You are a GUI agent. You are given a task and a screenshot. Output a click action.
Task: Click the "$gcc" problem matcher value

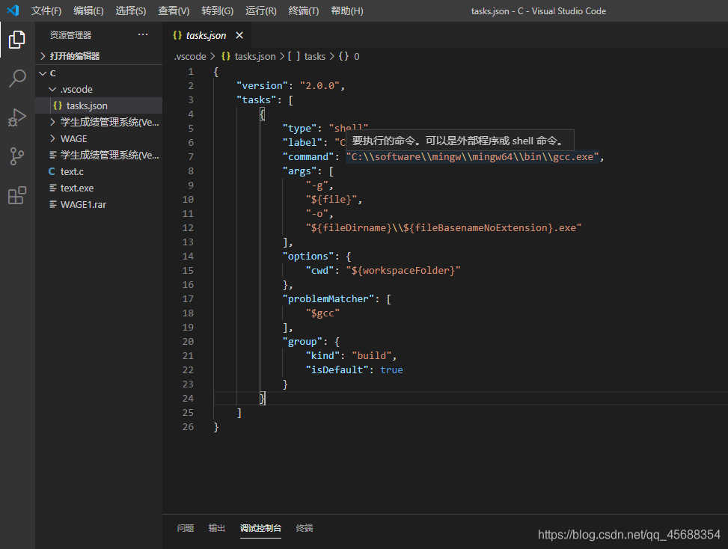tap(322, 313)
